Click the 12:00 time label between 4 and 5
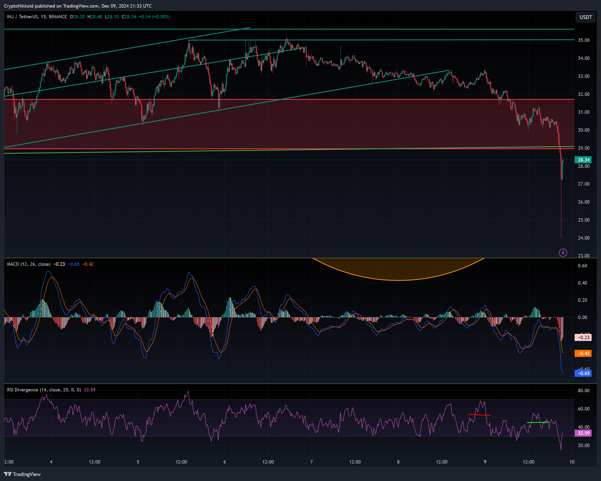This screenshot has width=601, height=481. tap(95, 462)
